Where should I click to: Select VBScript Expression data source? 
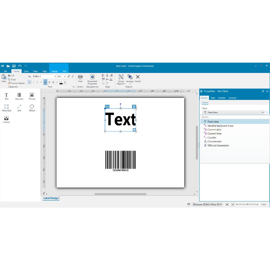point(218,145)
